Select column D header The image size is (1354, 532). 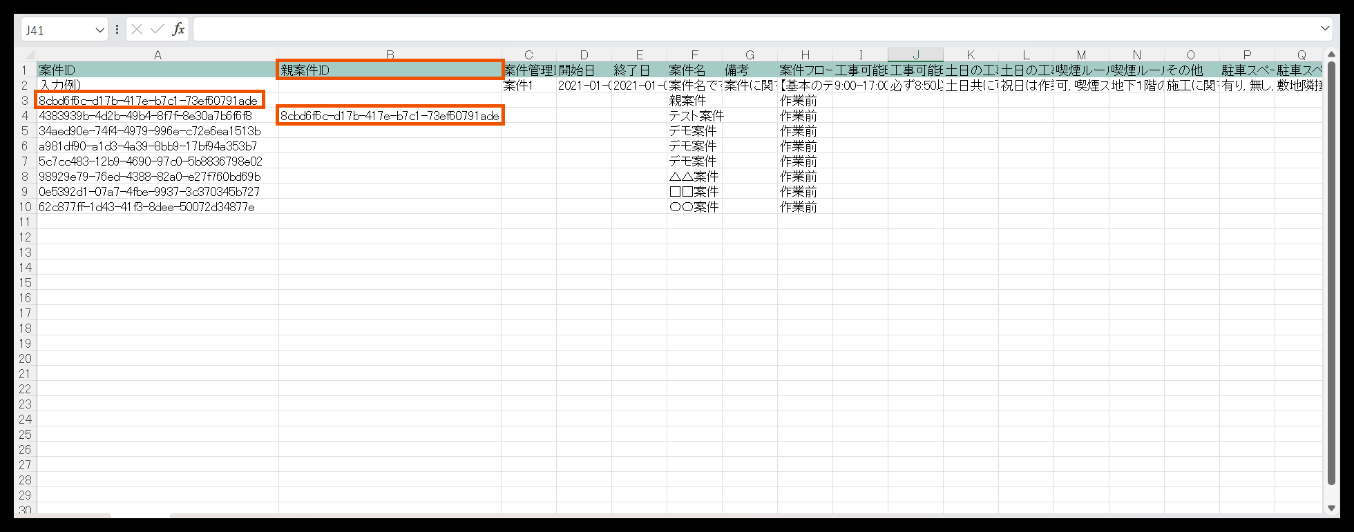pyautogui.click(x=584, y=55)
